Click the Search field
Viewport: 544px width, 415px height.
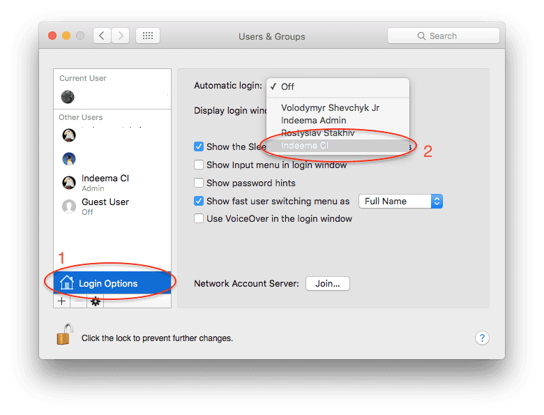(443, 36)
